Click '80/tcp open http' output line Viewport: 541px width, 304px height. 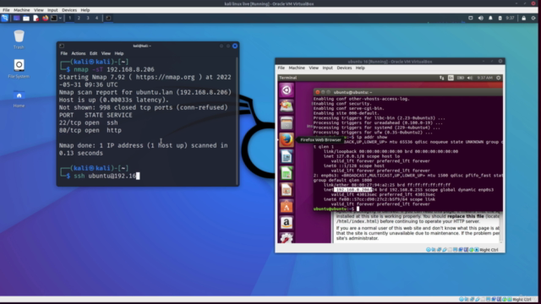[x=90, y=130]
